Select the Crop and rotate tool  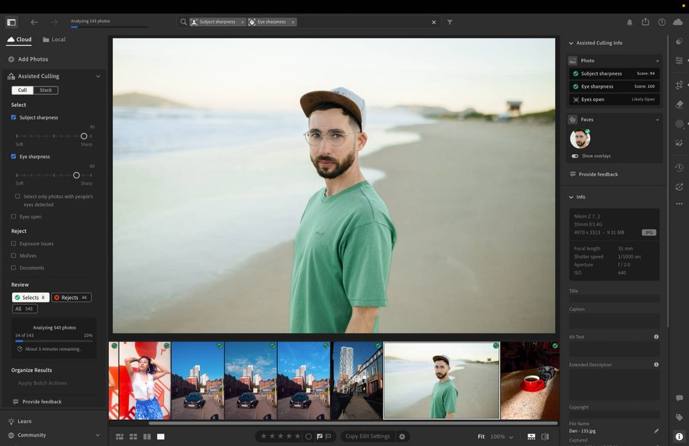[680, 85]
